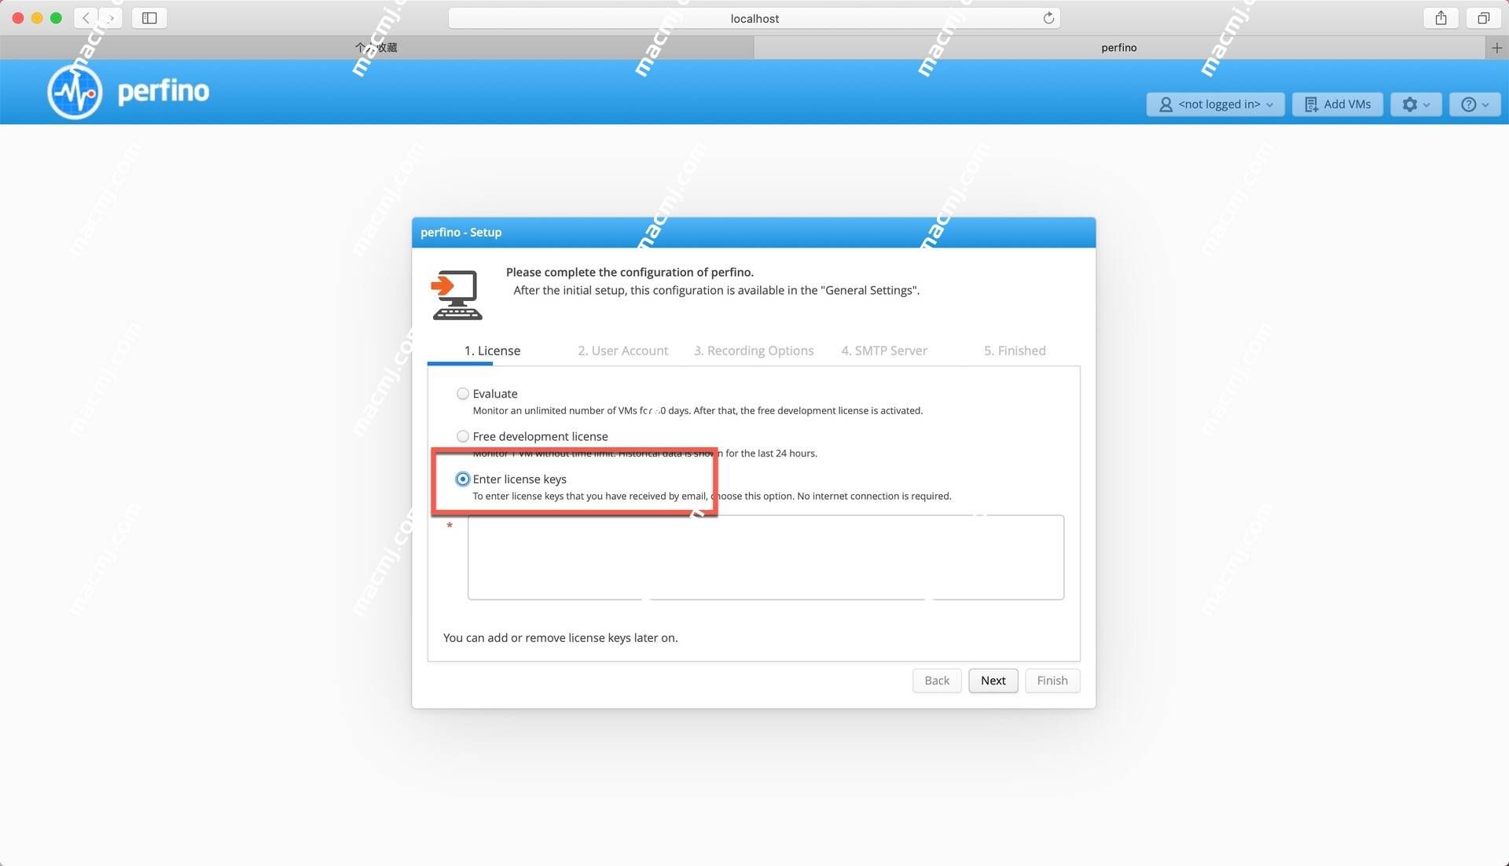Click the Next button

click(x=993, y=681)
